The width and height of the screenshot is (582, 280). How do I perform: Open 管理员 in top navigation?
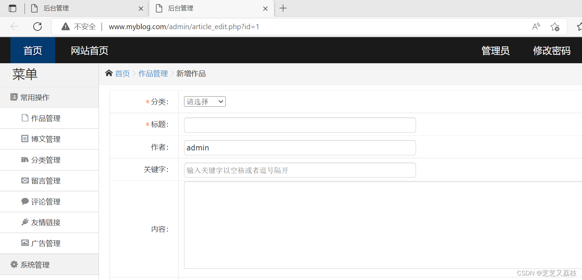pyautogui.click(x=496, y=50)
